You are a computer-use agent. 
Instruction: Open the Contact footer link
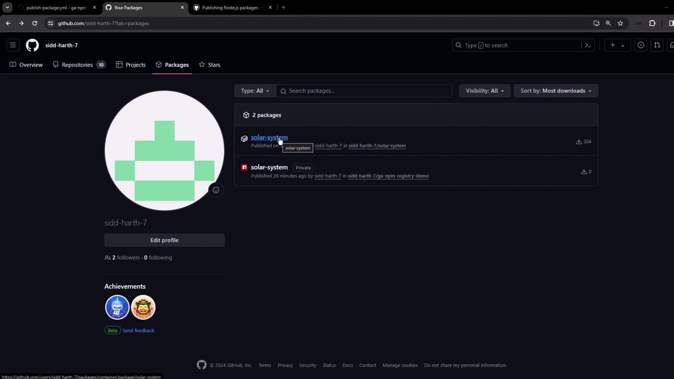368,365
